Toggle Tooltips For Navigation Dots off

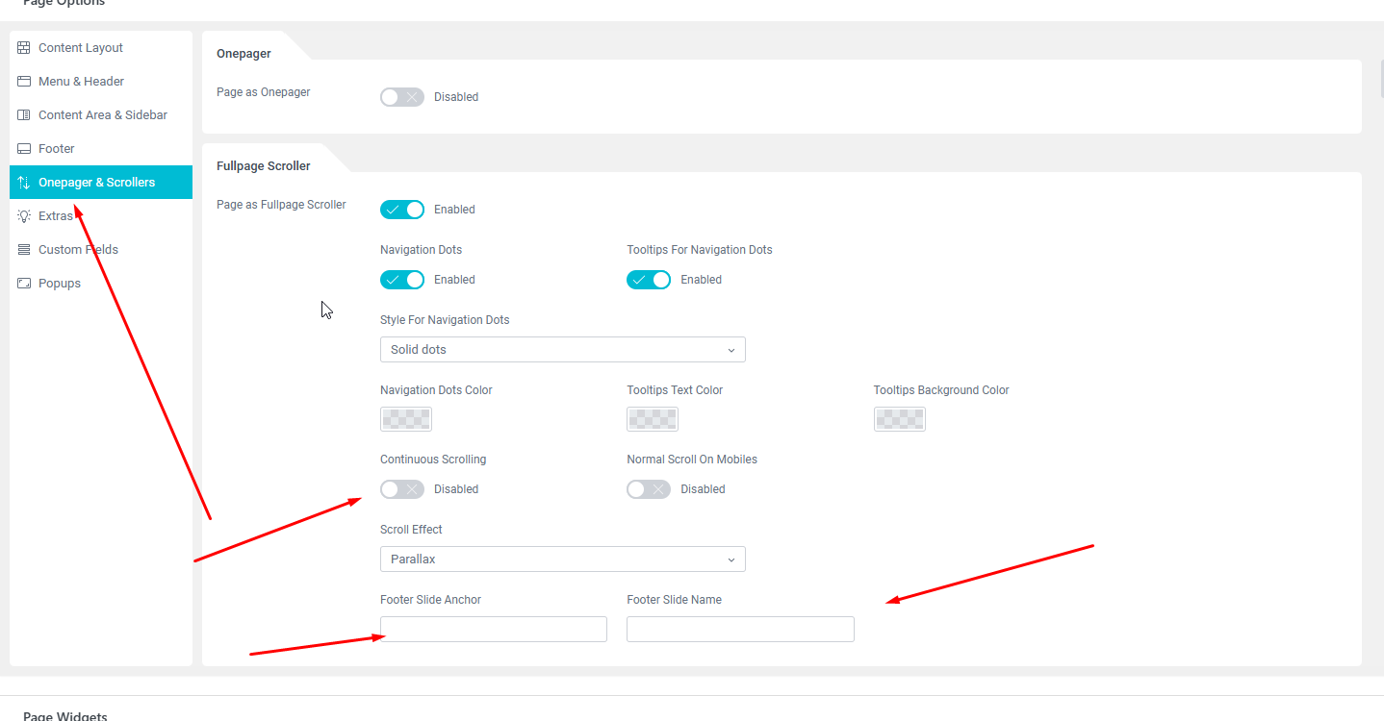(x=649, y=280)
